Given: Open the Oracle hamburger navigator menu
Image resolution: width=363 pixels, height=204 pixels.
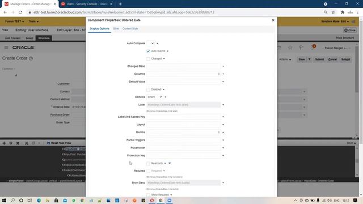Looking at the screenshot, I should (6, 48).
